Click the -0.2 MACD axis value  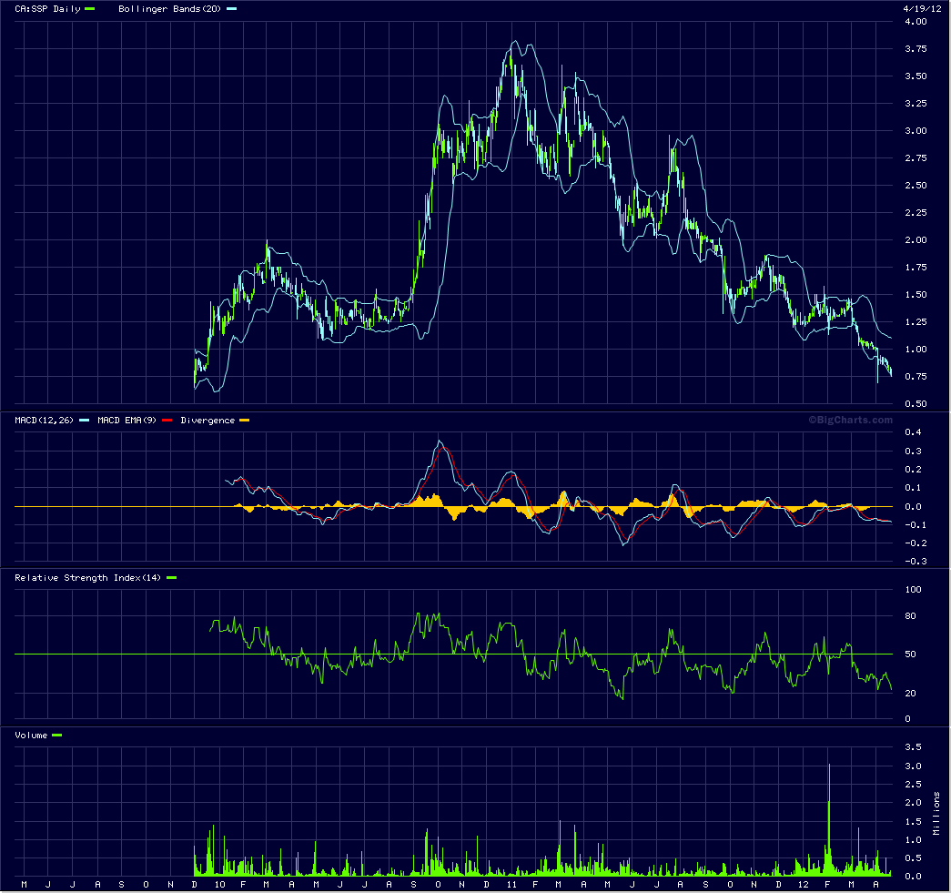(916, 543)
